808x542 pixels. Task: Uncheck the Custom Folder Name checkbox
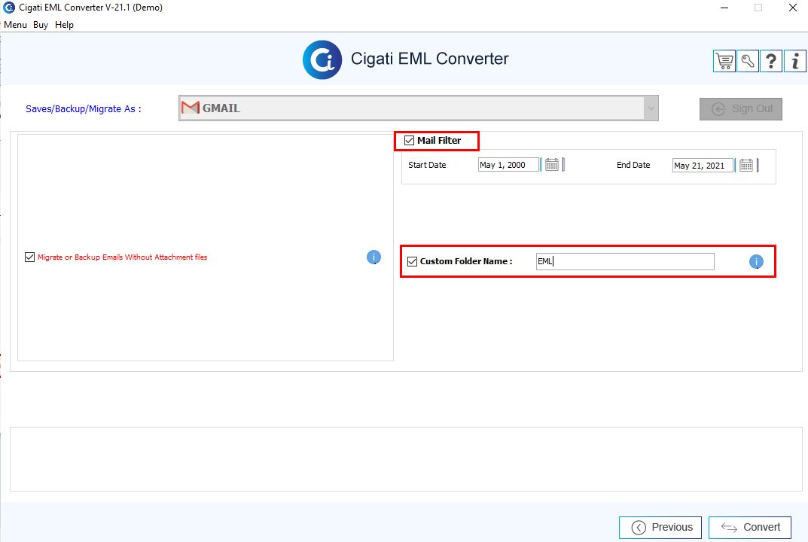(x=412, y=262)
